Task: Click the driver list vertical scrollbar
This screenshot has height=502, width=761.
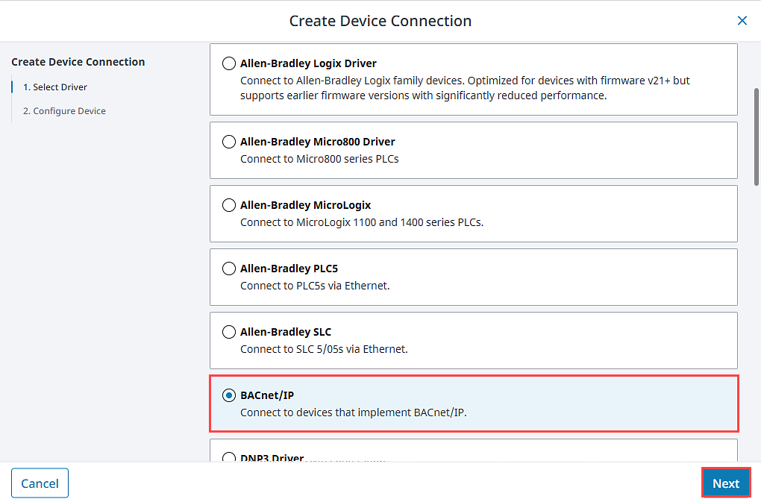Action: click(756, 137)
